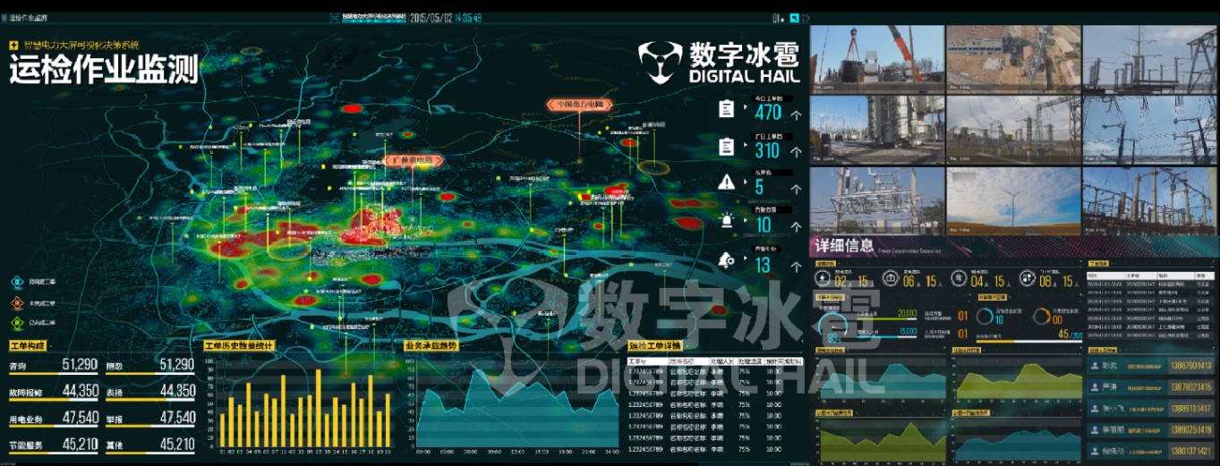1220x466 pixels.
Task: Open the top-left crane camera thumbnail
Action: click(876, 58)
